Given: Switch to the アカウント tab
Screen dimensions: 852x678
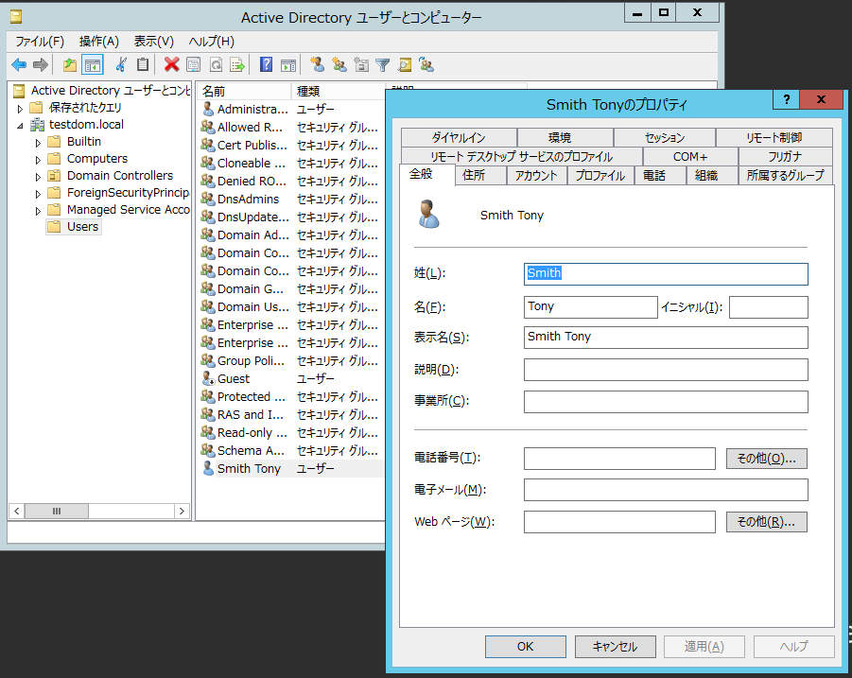Looking at the screenshot, I should (536, 176).
